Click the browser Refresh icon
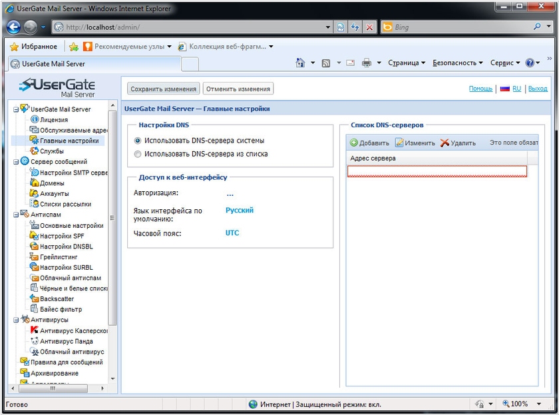The height and width of the screenshot is (415, 559). 355,27
